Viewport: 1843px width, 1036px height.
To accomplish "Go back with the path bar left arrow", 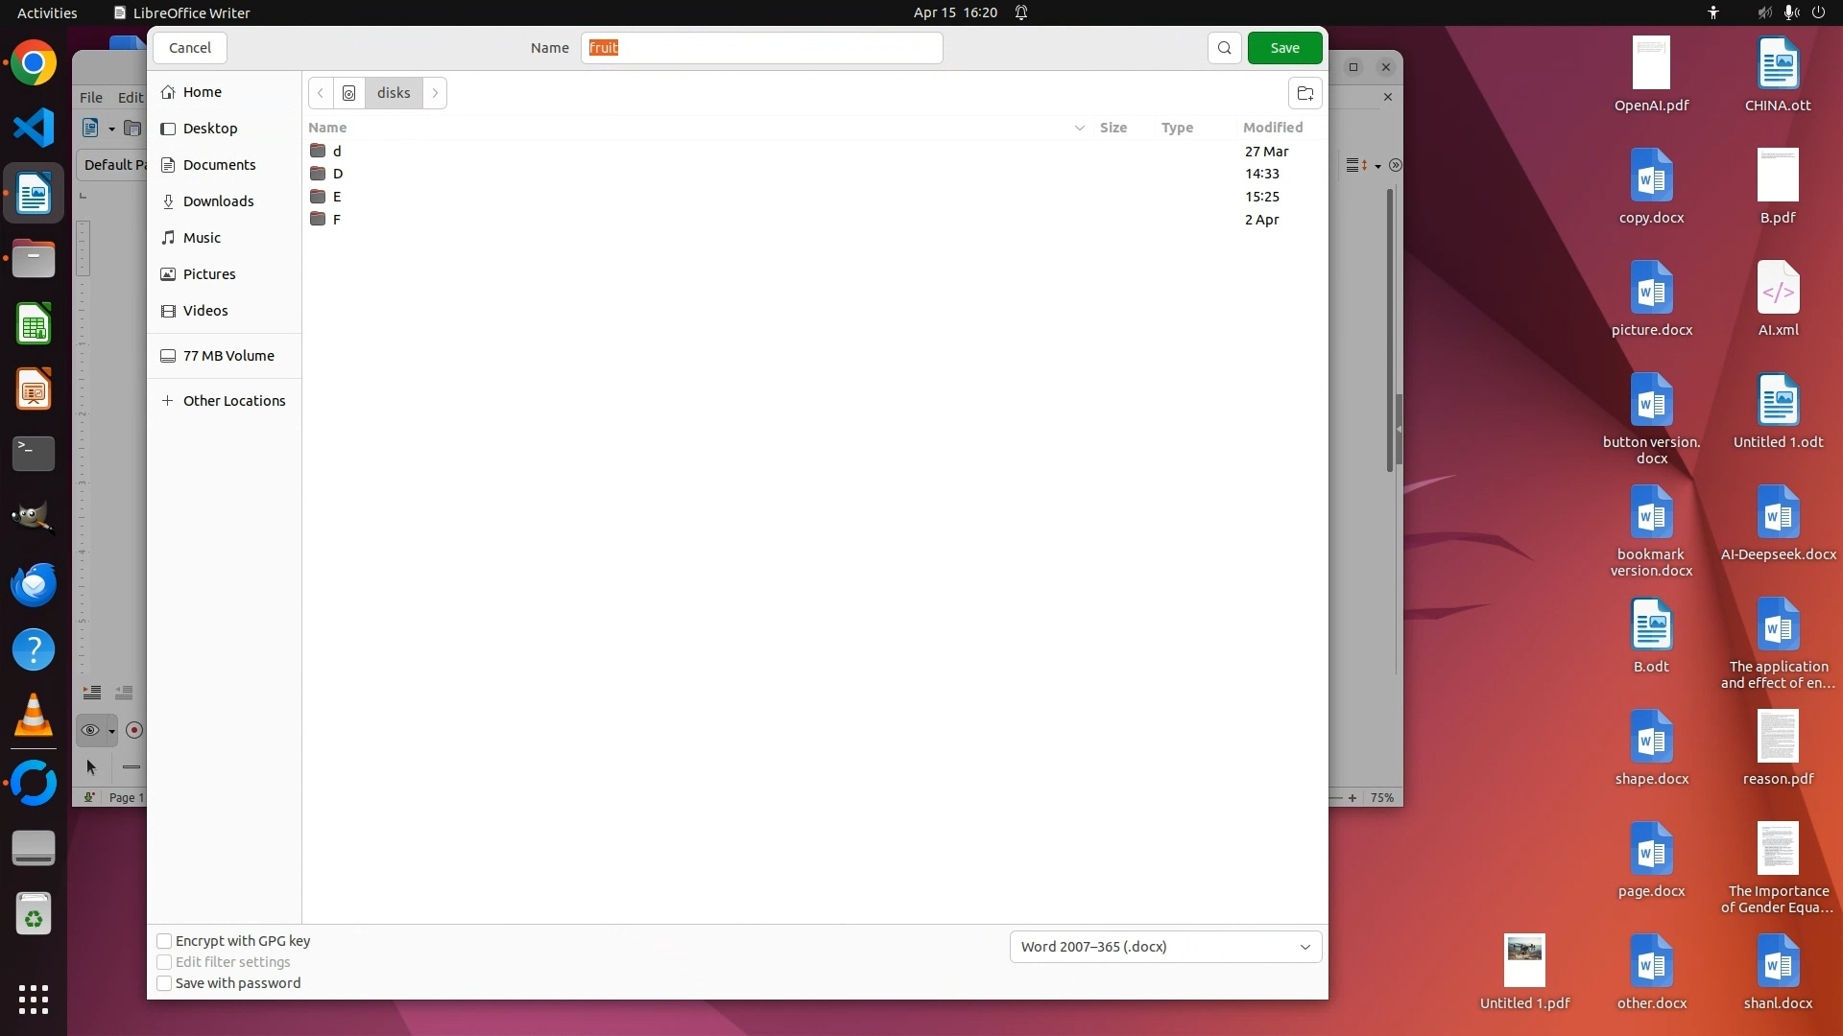I will click(x=321, y=93).
